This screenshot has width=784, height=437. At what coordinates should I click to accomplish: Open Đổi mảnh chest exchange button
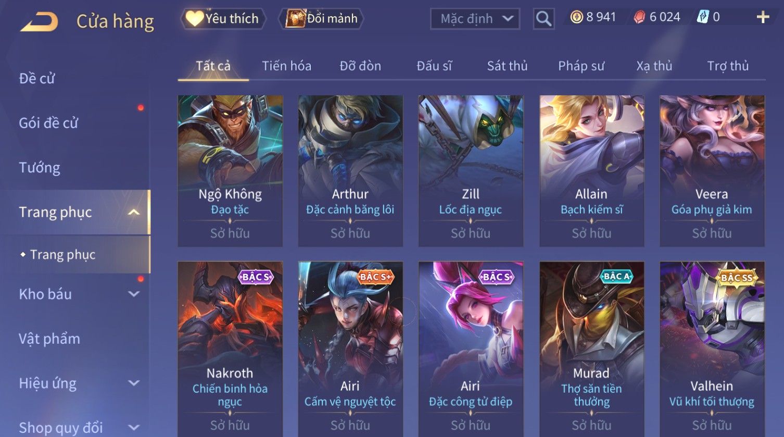[321, 19]
